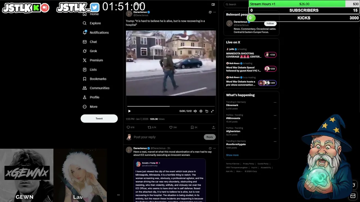The width and height of the screenshot is (360, 202).
Task: Click the Tweet button
Action: [99, 118]
